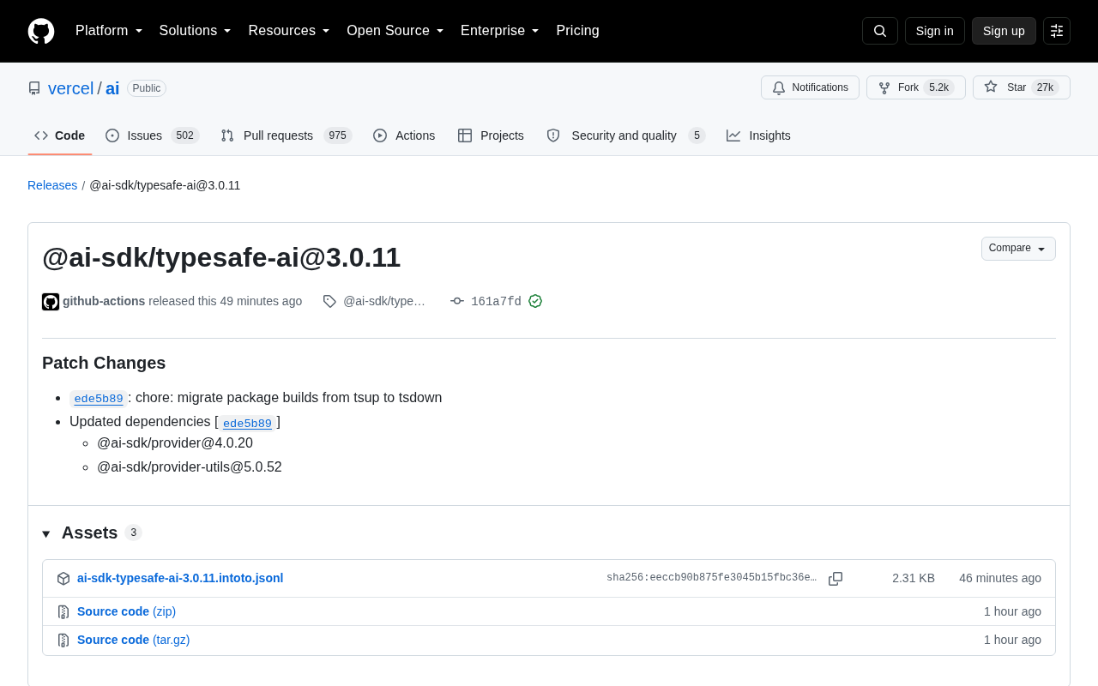This screenshot has width=1098, height=686.
Task: Open the appearance settings sliders icon
Action: pyautogui.click(x=1057, y=31)
